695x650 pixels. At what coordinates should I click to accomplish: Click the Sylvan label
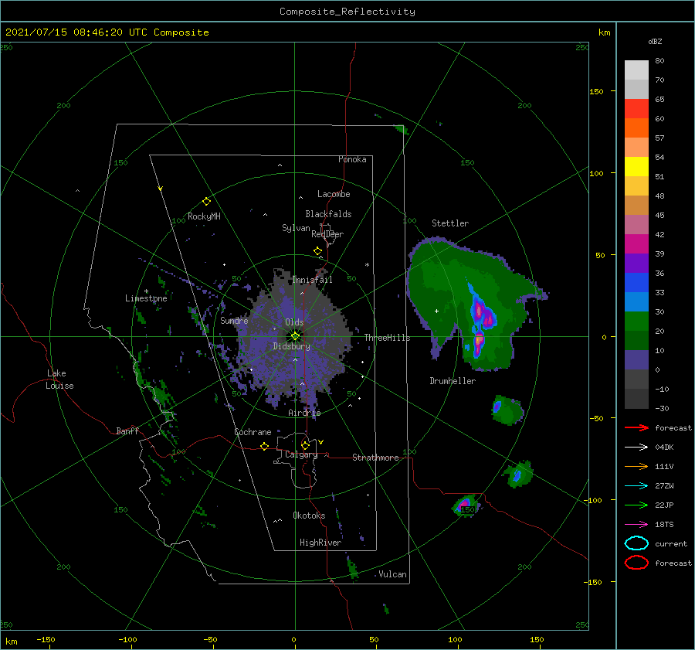pos(296,228)
